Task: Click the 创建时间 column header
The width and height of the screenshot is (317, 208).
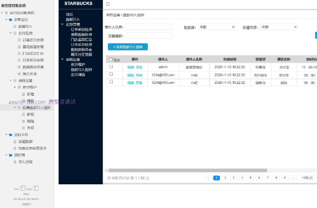Action: 230,59
